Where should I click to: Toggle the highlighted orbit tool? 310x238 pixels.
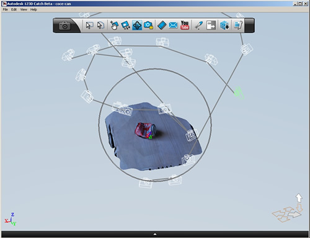(137, 25)
